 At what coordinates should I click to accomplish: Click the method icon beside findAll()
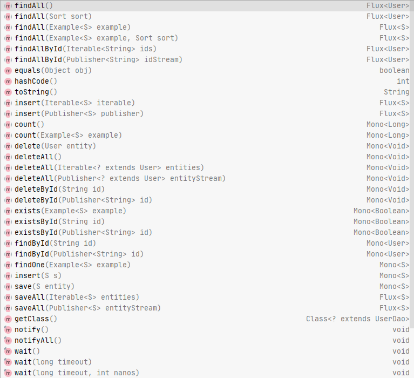click(8, 5)
